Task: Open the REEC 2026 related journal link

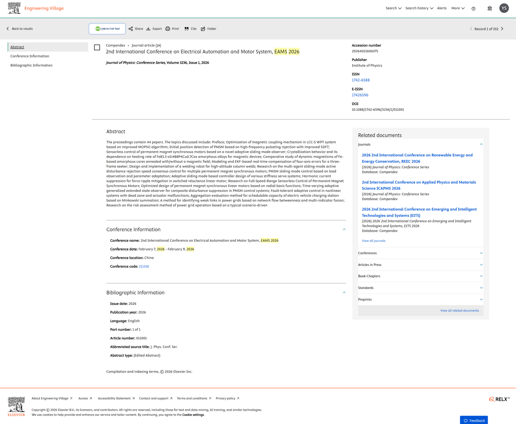Action: click(417, 158)
